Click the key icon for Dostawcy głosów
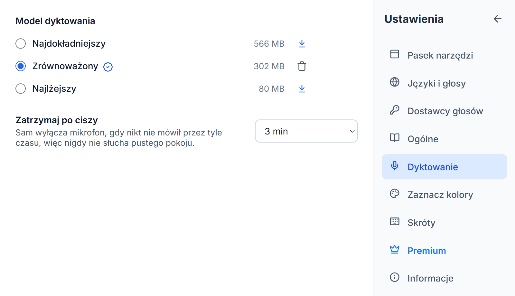This screenshot has height=296, width=515. tap(395, 110)
